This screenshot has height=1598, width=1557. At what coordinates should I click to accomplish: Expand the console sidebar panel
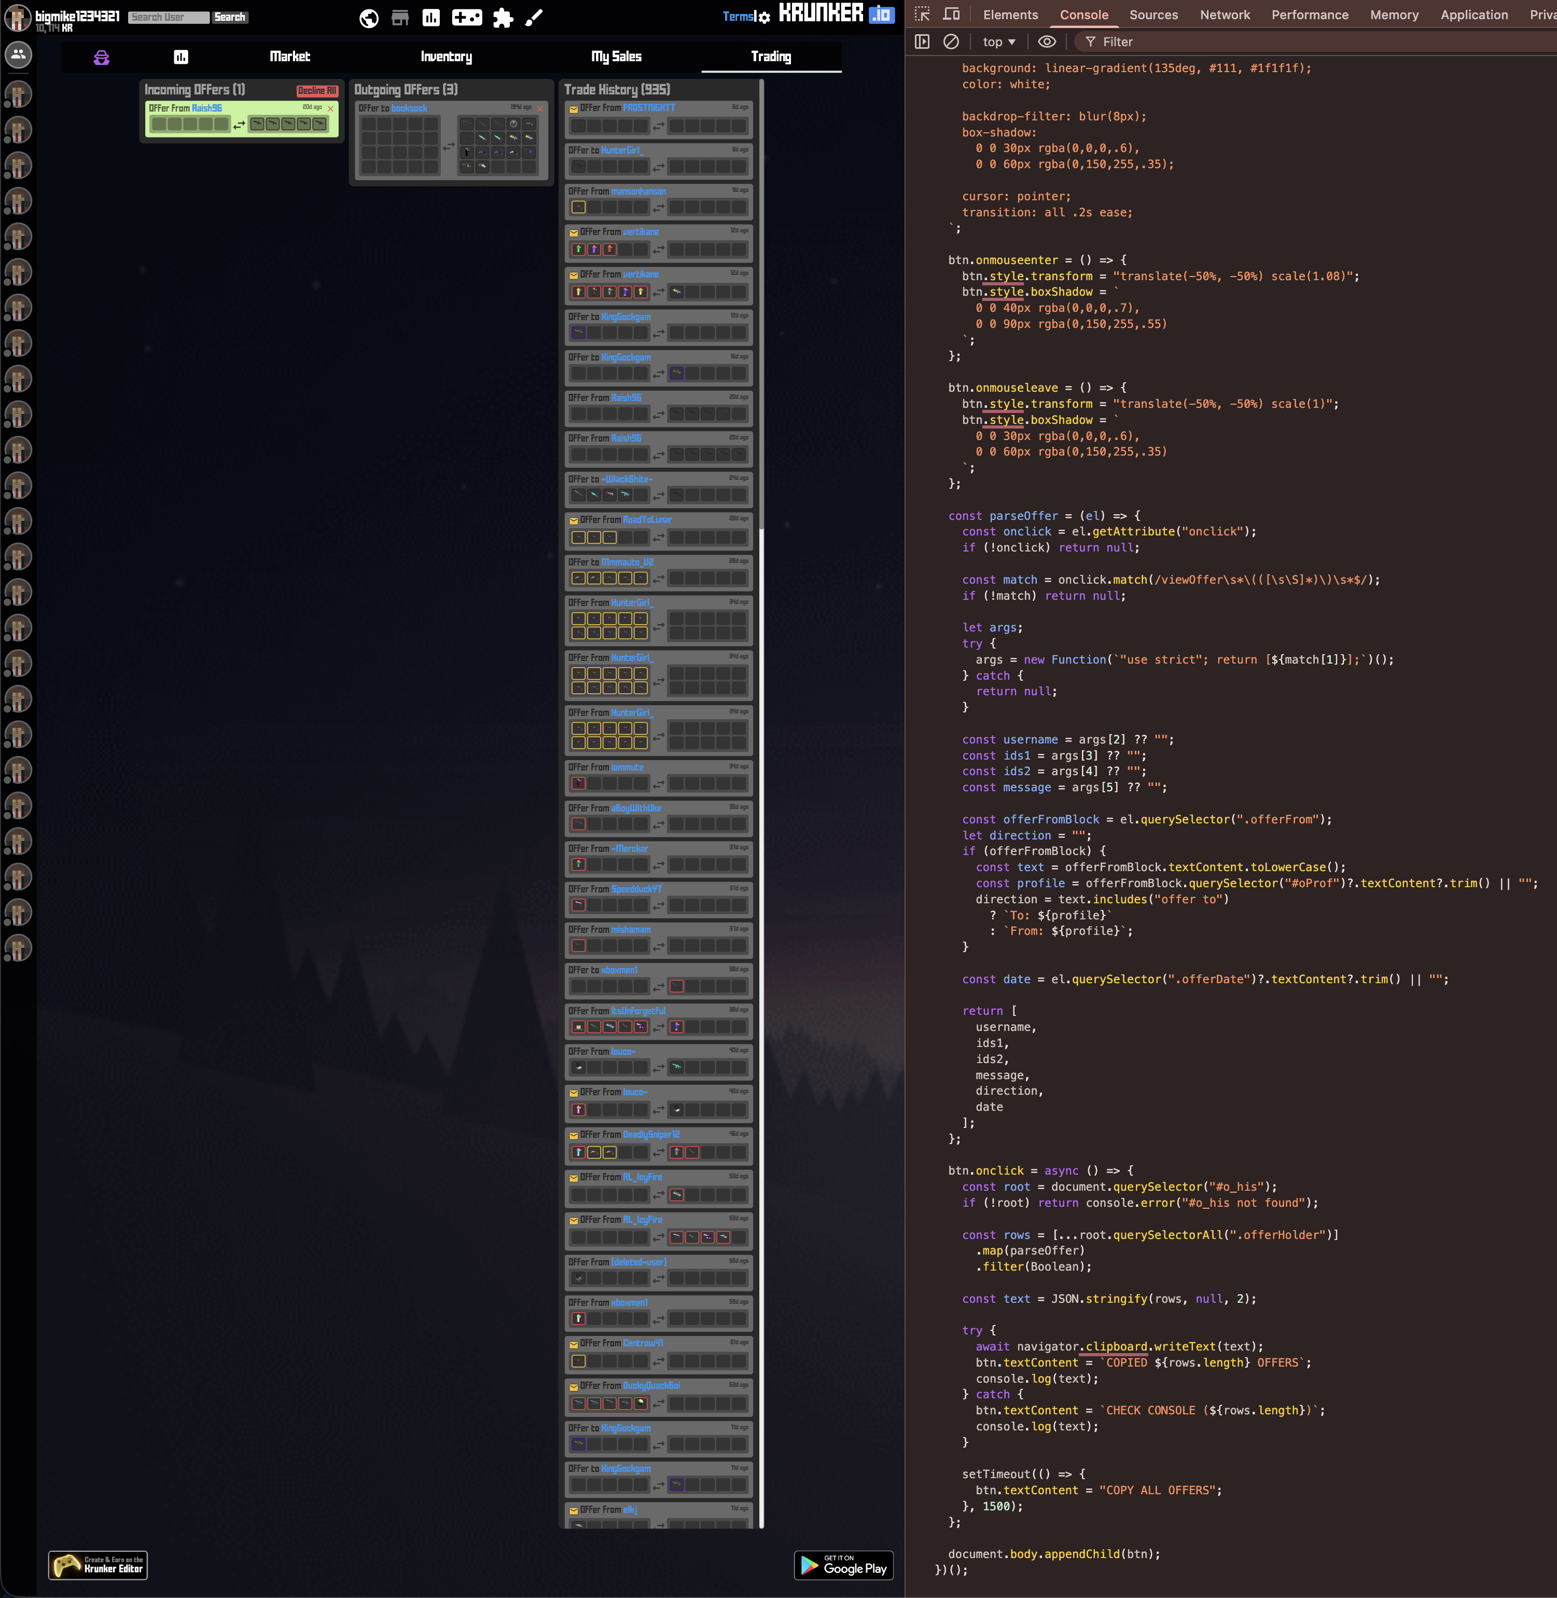pos(922,42)
